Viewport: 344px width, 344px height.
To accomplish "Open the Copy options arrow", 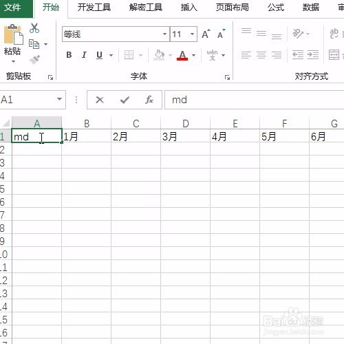I will (x=45, y=44).
